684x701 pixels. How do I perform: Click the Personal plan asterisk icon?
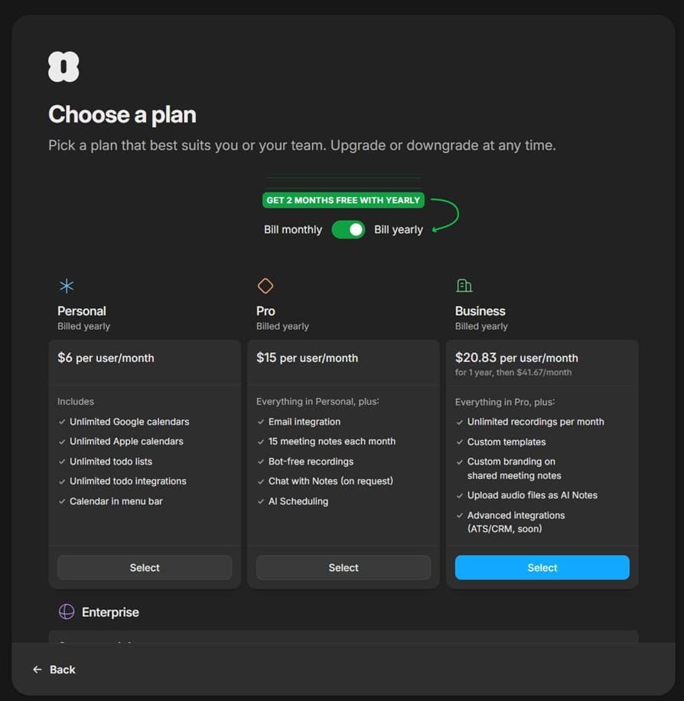click(x=67, y=286)
